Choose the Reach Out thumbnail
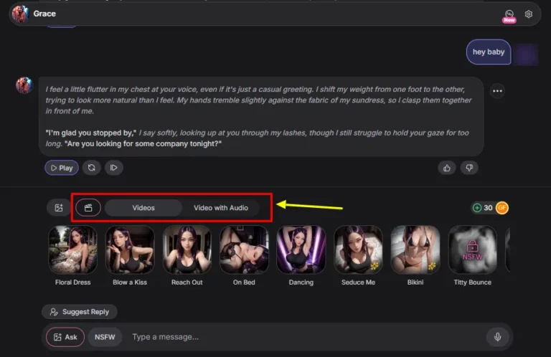551x357 pixels. coord(187,249)
